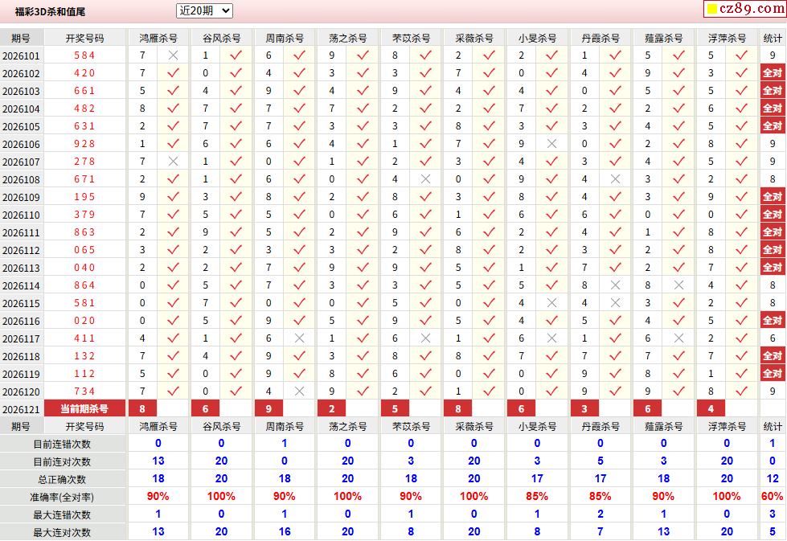Click 丹霞杀号 X mark in row 2026114
This screenshot has height=541, width=787.
[x=615, y=285]
